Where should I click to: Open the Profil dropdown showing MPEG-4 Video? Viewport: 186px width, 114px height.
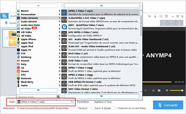click(x=45, y=102)
